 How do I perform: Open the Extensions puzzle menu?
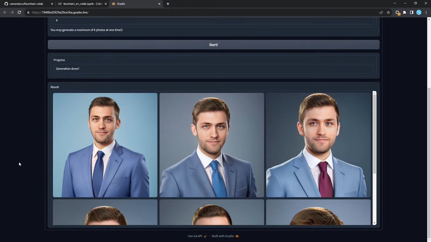405,12
